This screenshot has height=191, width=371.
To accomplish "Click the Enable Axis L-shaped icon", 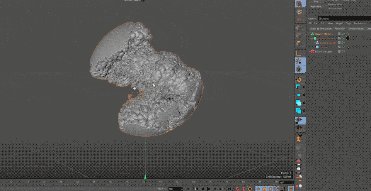I will click(x=299, y=53).
